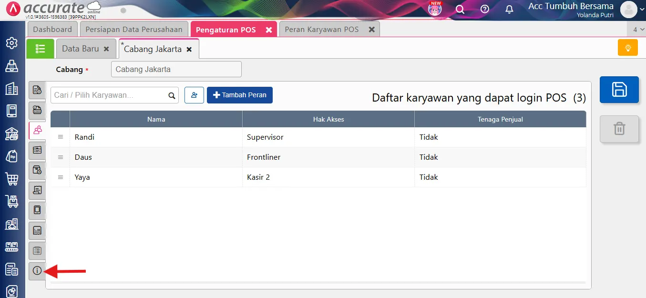Image resolution: width=646 pixels, height=298 pixels.
Task: Open the ledger book module icon
Action: [11, 111]
